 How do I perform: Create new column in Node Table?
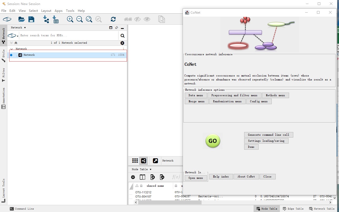[x=152, y=177]
